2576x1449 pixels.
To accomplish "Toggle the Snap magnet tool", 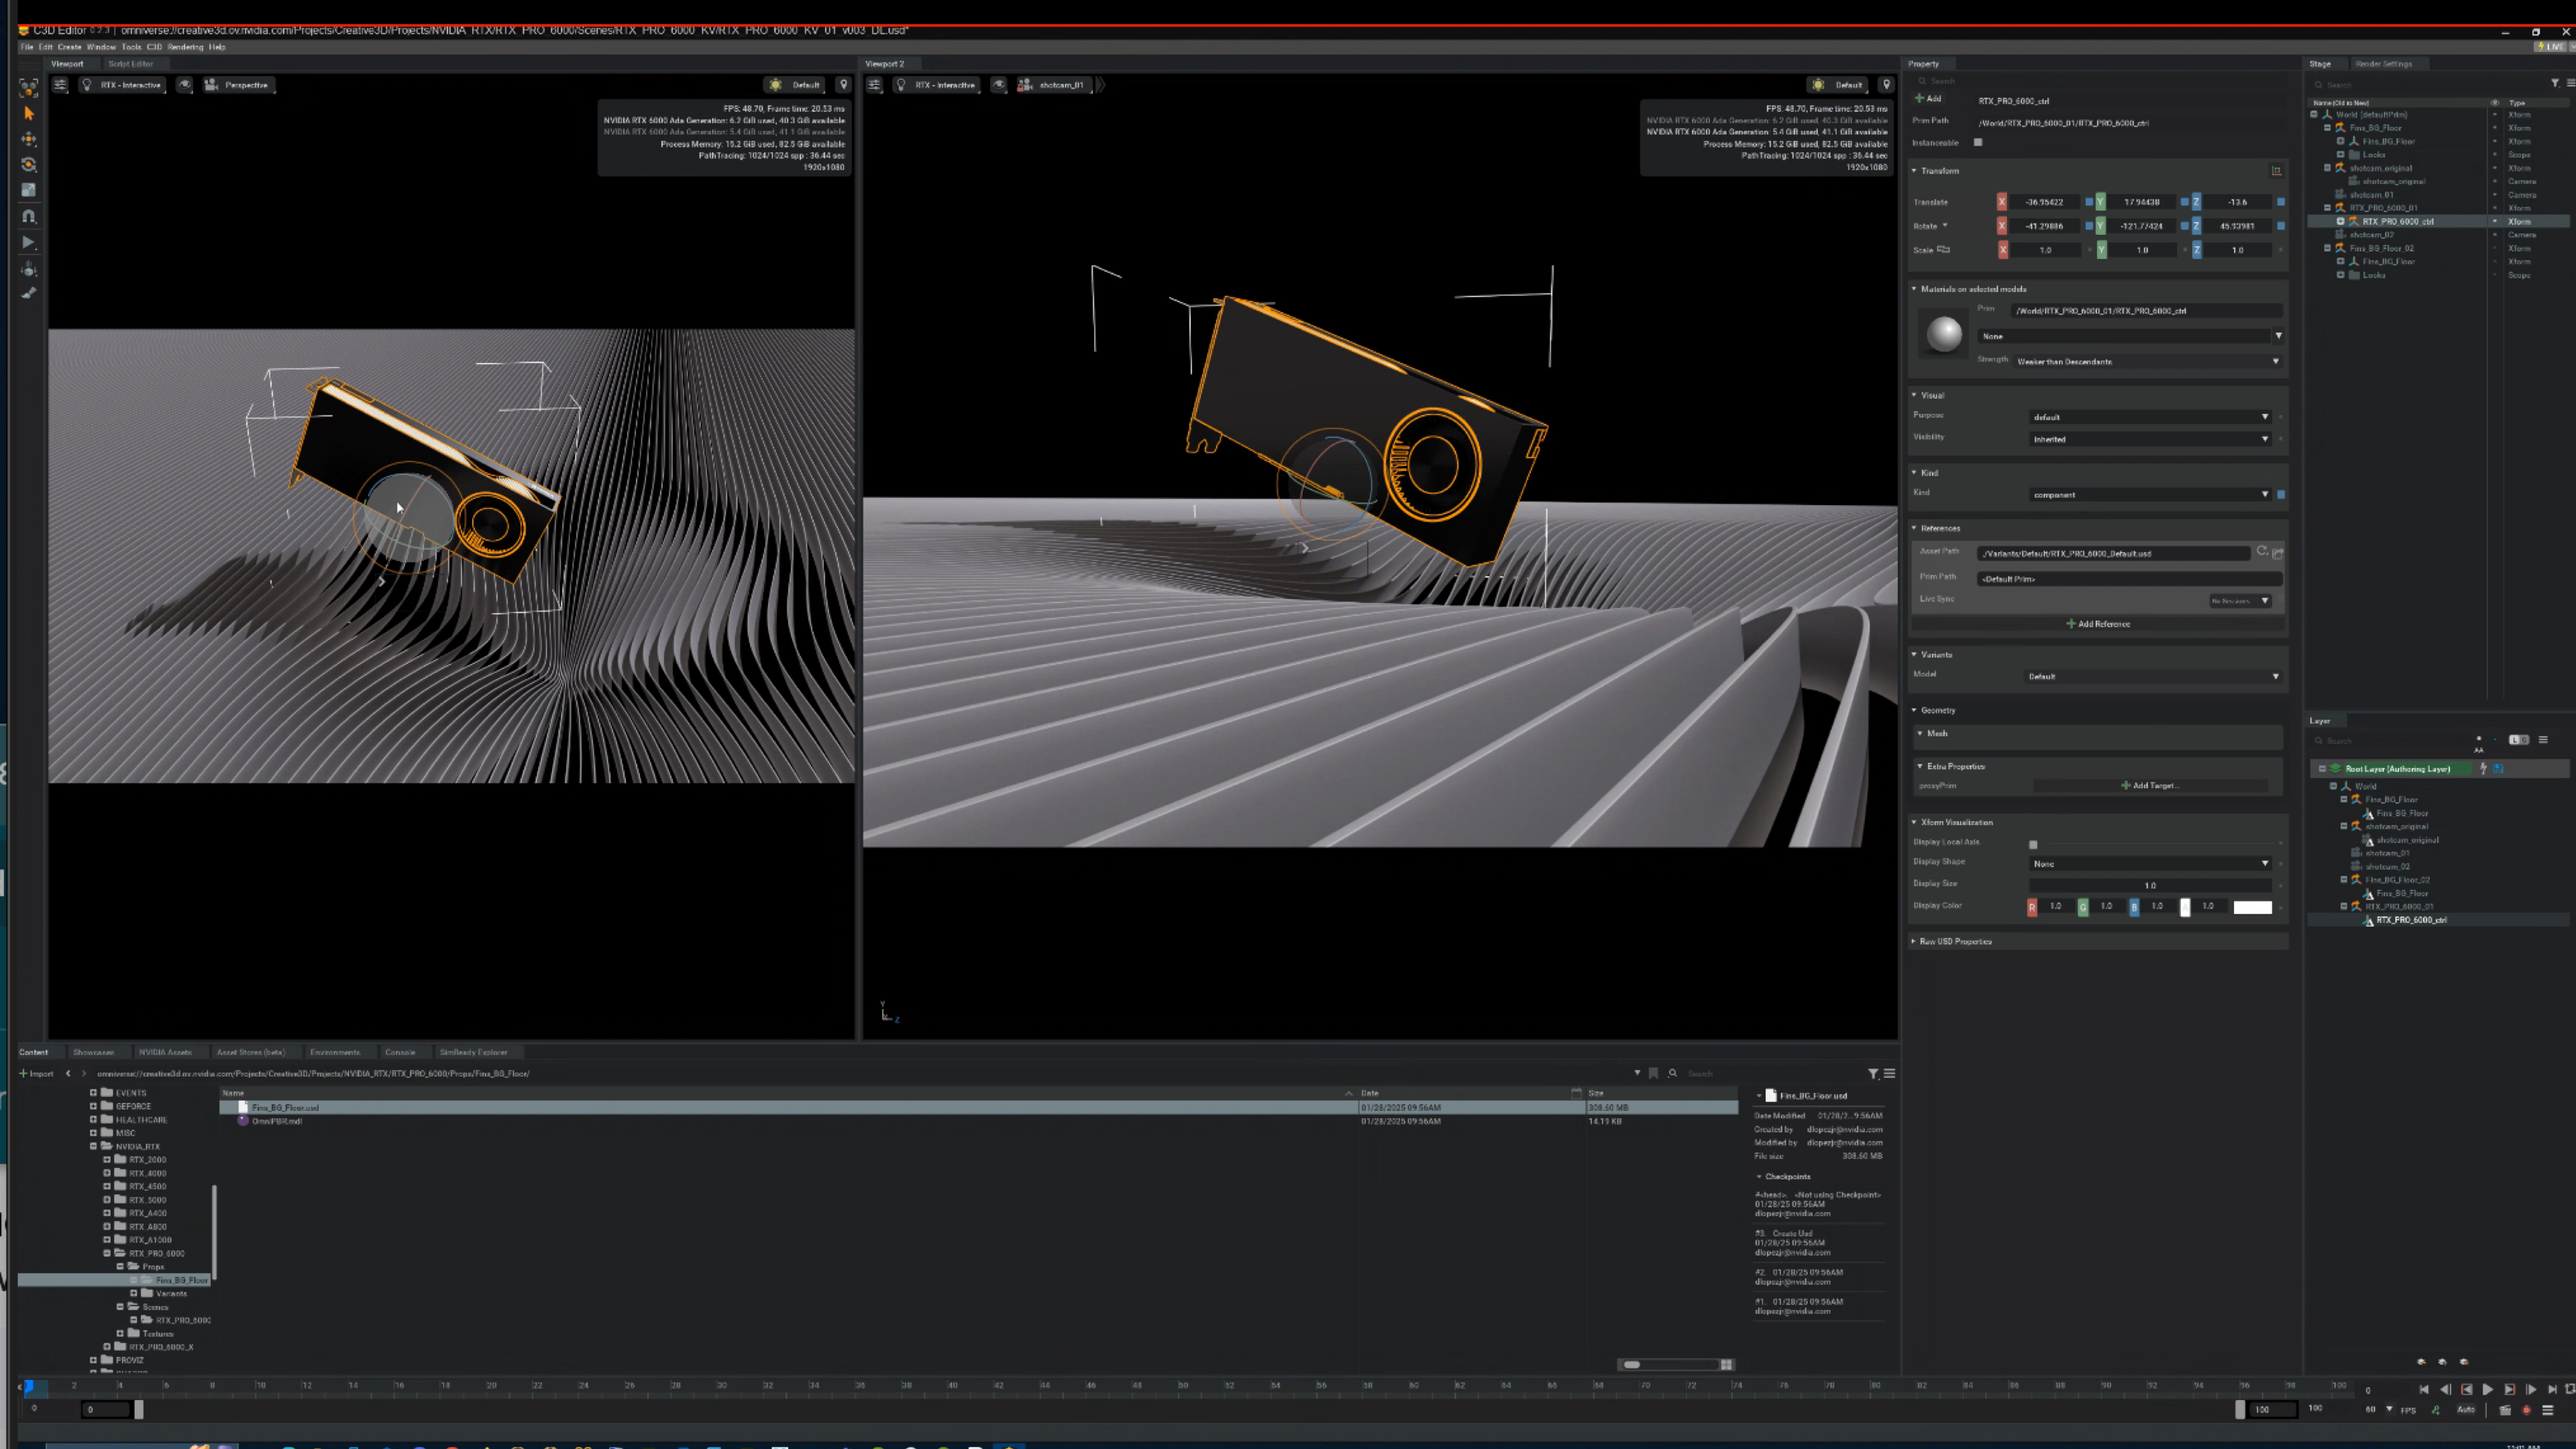I will tap(29, 216).
